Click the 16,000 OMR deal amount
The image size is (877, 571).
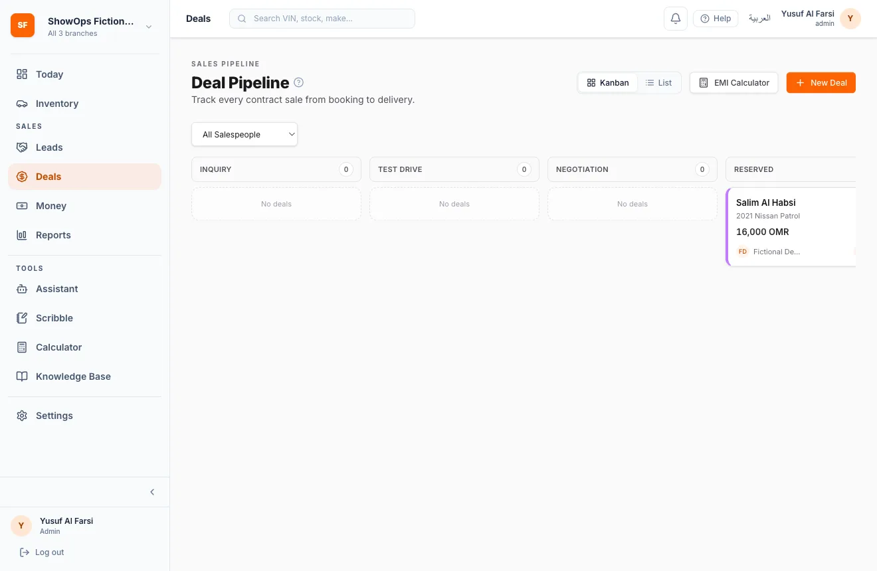(x=763, y=232)
